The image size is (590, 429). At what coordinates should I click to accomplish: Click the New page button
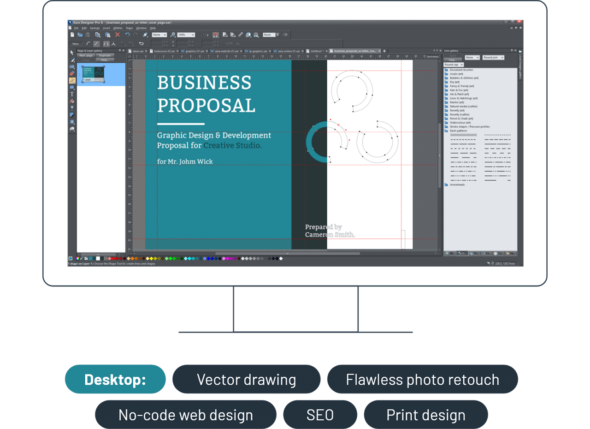(x=86, y=55)
